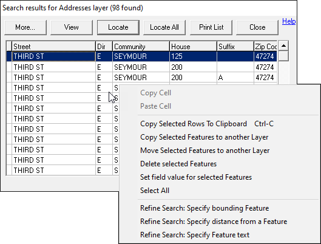Select Set field value for selected Features
The height and width of the screenshot is (244, 321).
click(196, 177)
